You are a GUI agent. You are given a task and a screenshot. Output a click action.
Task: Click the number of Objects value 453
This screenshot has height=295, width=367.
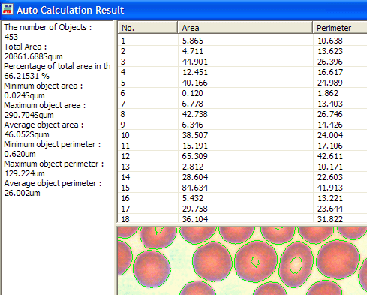[11, 37]
